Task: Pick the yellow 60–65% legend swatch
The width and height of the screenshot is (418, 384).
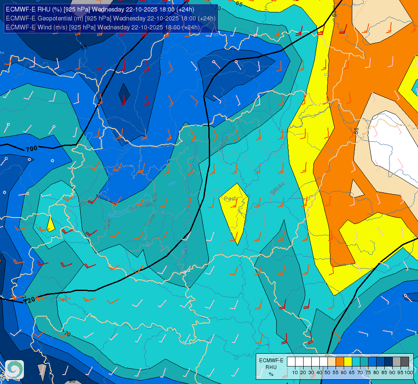Action: [x=348, y=362]
